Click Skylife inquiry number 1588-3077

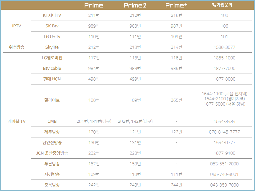(224, 47)
